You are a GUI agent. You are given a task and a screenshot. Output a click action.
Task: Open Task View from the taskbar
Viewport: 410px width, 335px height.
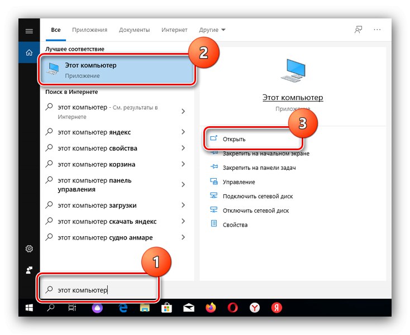pyautogui.click(x=72, y=308)
